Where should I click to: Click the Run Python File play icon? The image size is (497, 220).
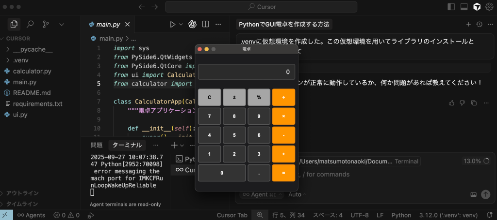(x=172, y=24)
